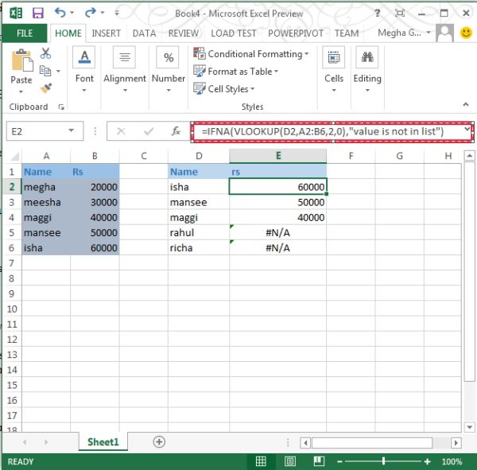Click the Enter checkmark formula button
The width and height of the screenshot is (477, 470).
point(149,131)
